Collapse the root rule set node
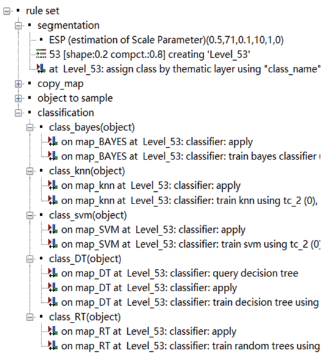Screen dimensions: 334x358 7,11
